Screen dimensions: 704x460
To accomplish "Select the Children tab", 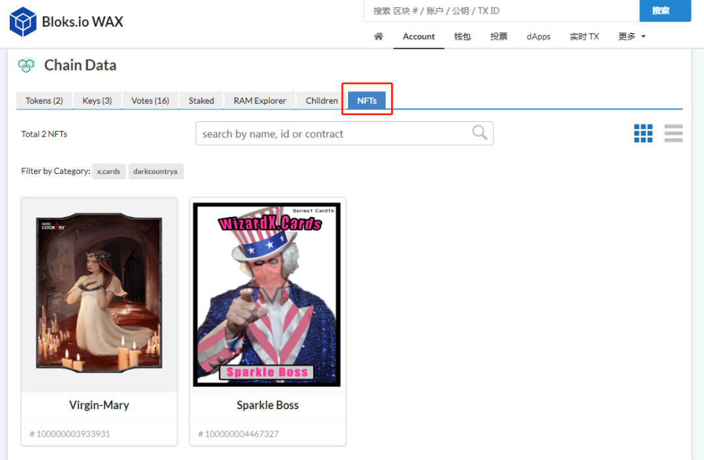I will click(321, 100).
